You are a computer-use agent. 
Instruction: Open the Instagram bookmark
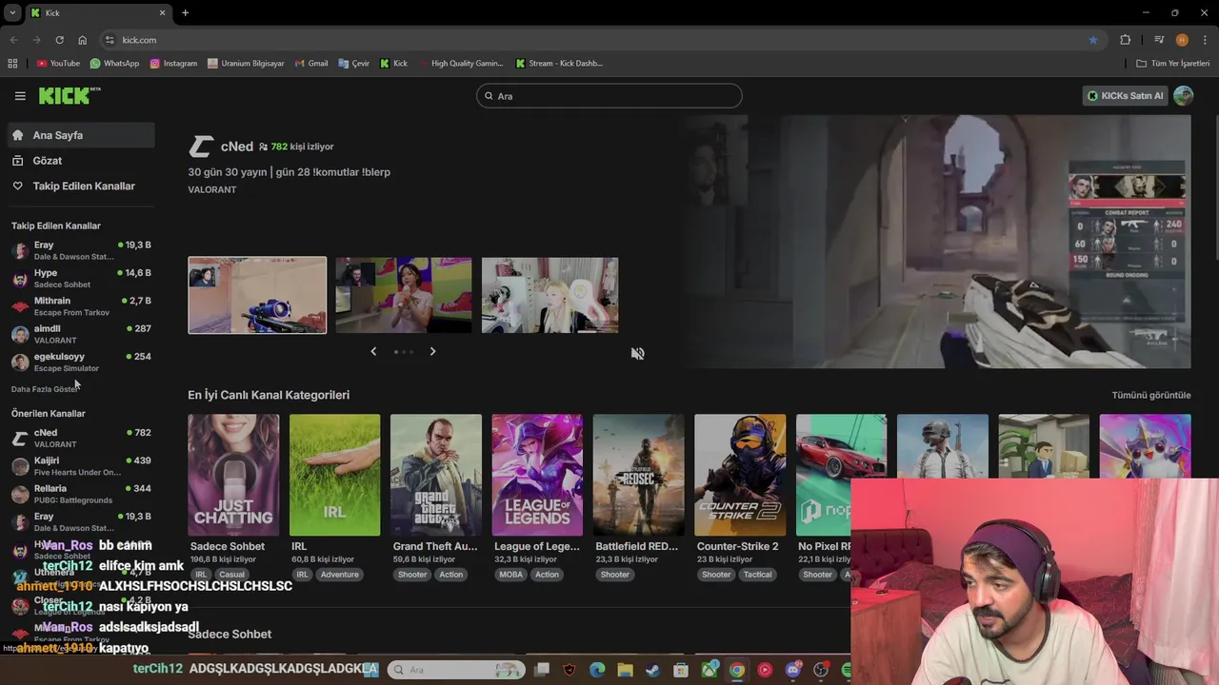(173, 64)
